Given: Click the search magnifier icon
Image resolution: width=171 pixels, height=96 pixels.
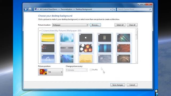Looking at the screenshot, I should [150, 9].
